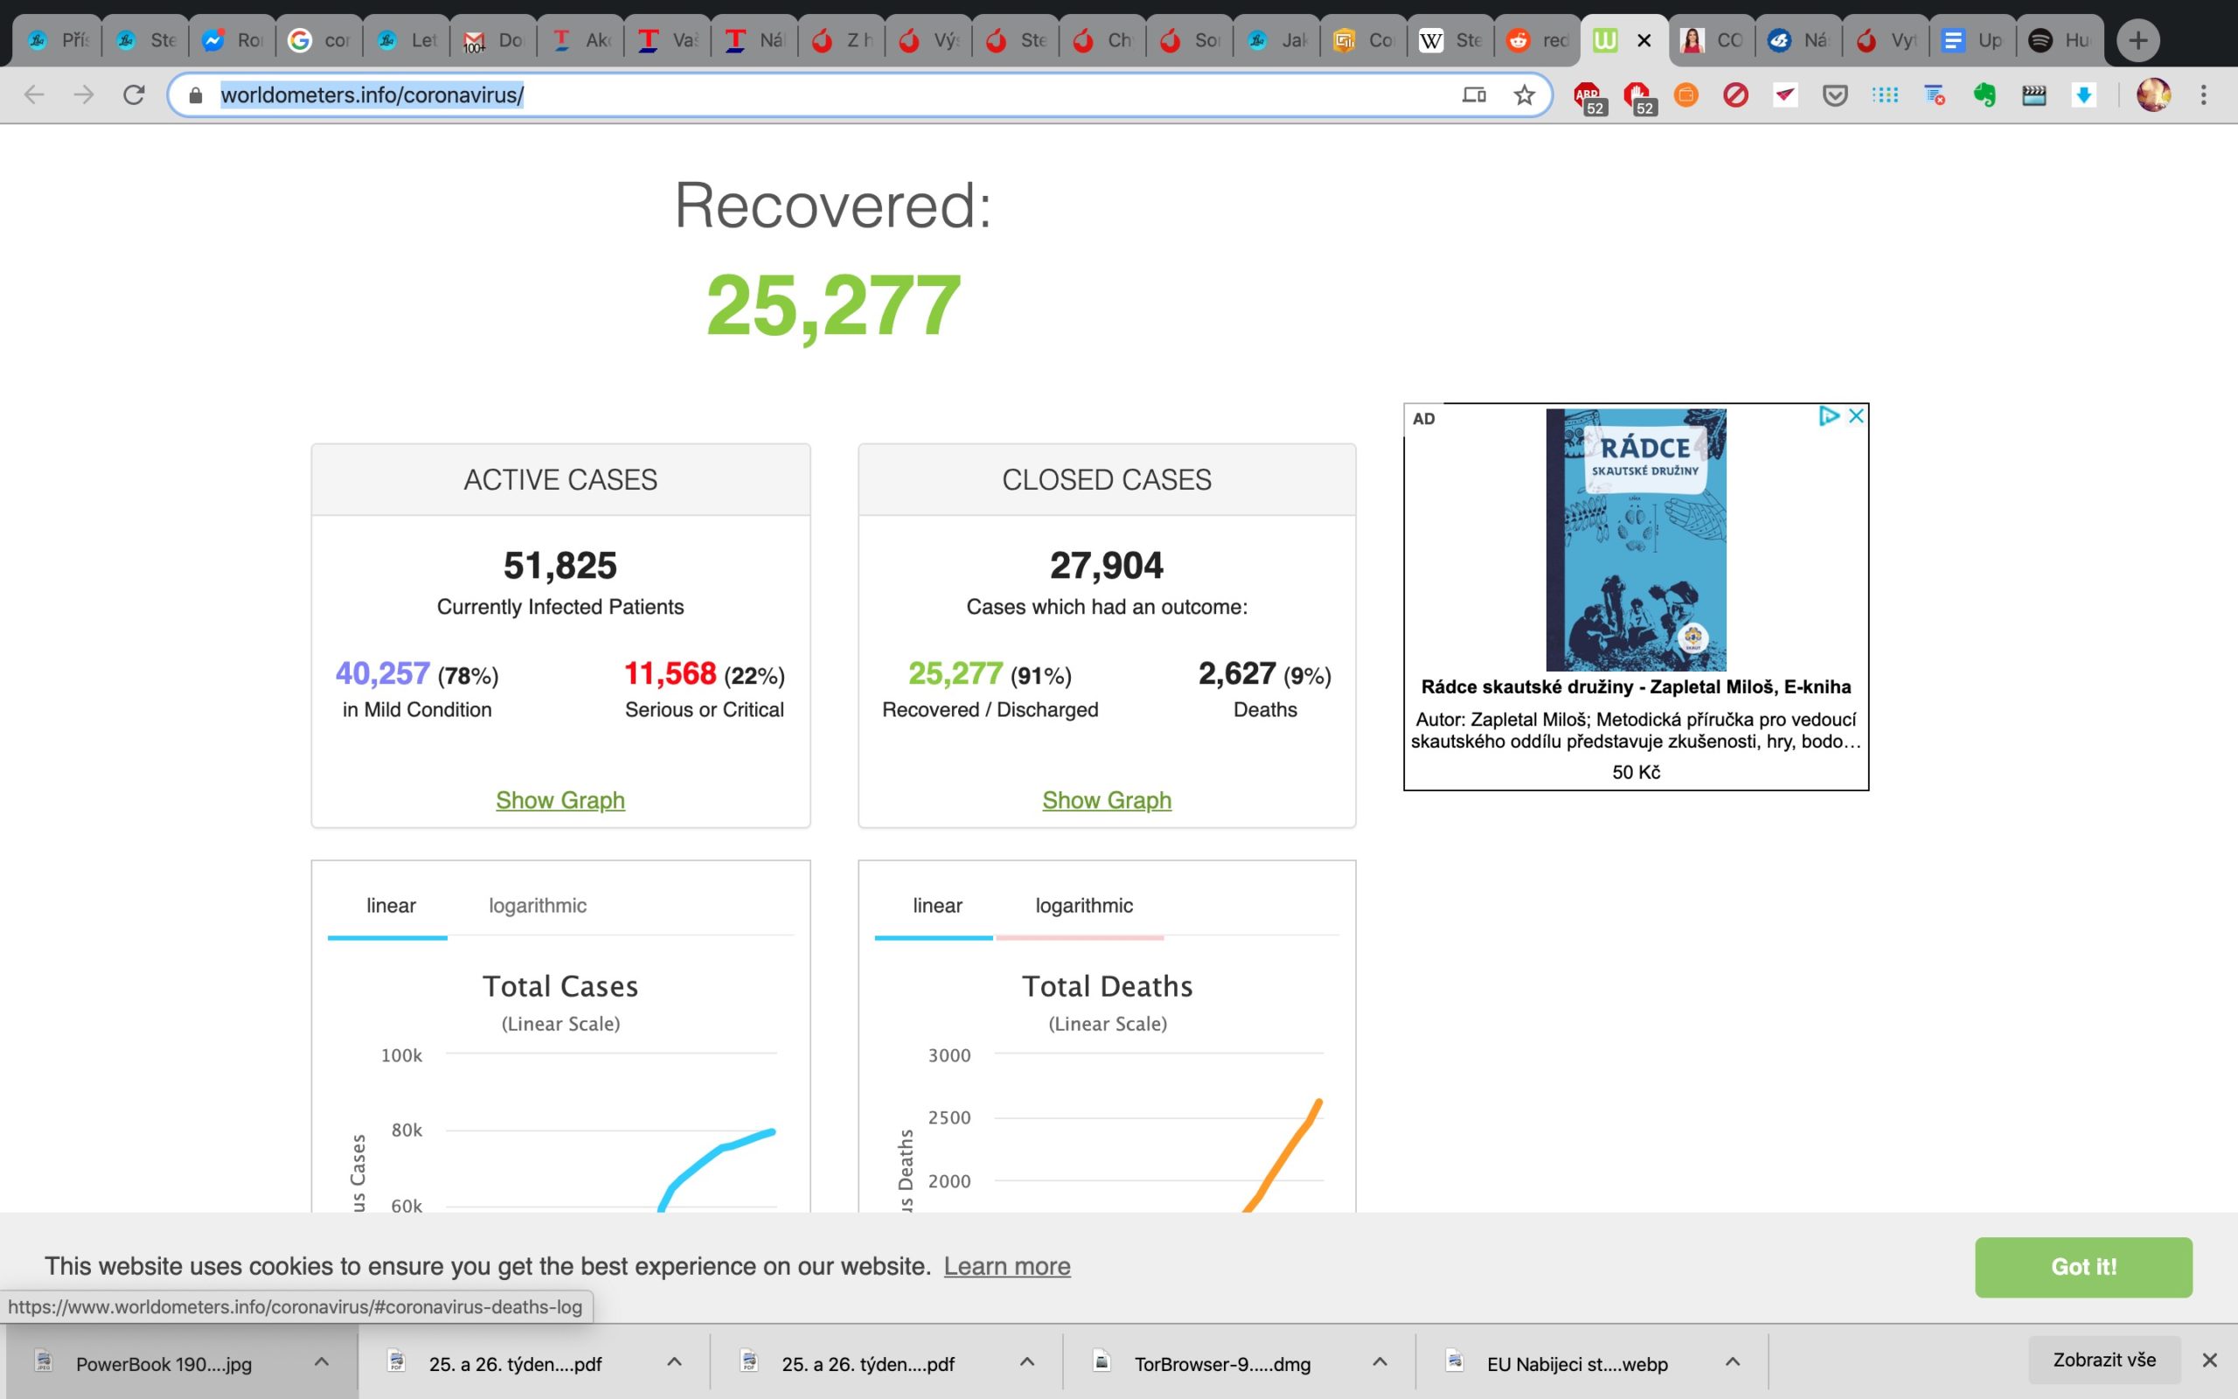This screenshot has height=1399, width=2238.
Task: Click the film clapperboard extension icon
Action: [x=2033, y=94]
